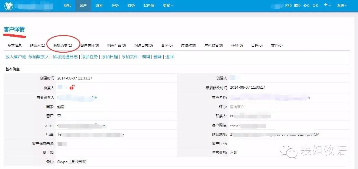
Task: Open the 日程(0) tab
Action: coord(257,45)
